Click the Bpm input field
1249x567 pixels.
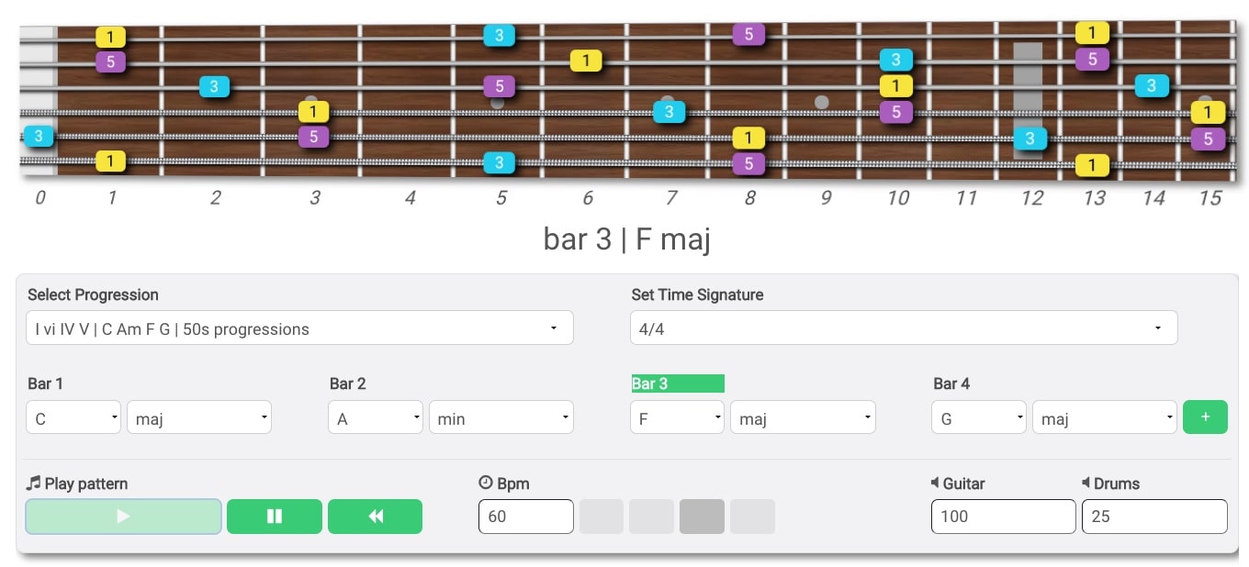[525, 516]
